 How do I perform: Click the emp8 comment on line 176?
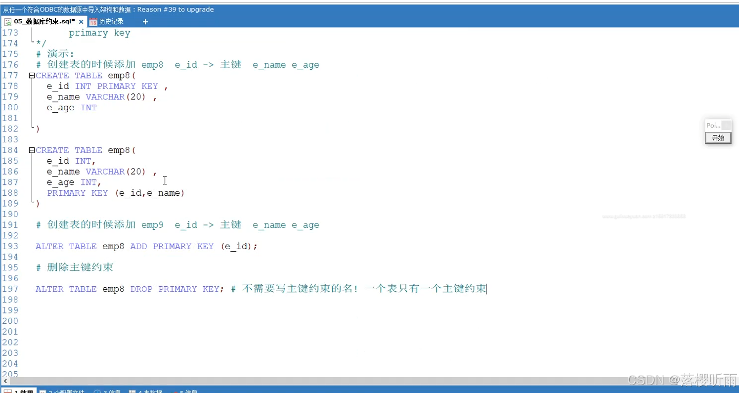(177, 65)
